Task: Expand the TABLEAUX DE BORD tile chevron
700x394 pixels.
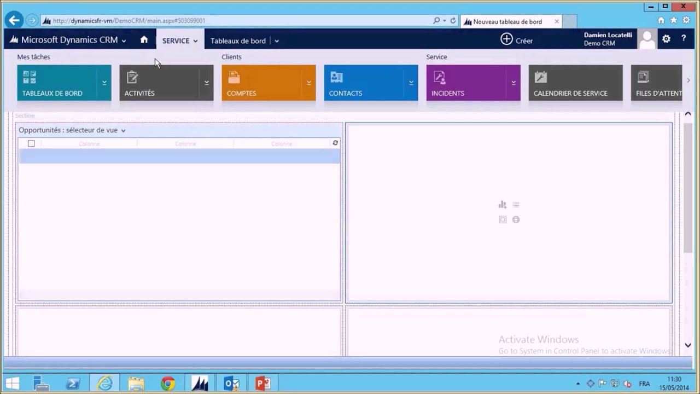Action: pyautogui.click(x=104, y=83)
